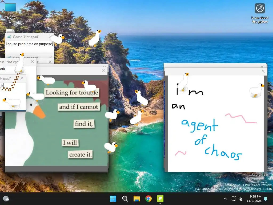Select the Desktop Goose taskbar app
The image size is (273, 205).
[160, 199]
